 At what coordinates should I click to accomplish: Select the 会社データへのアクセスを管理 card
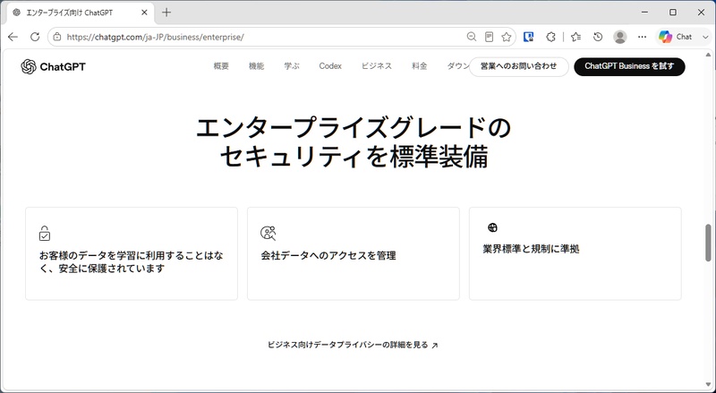354,253
